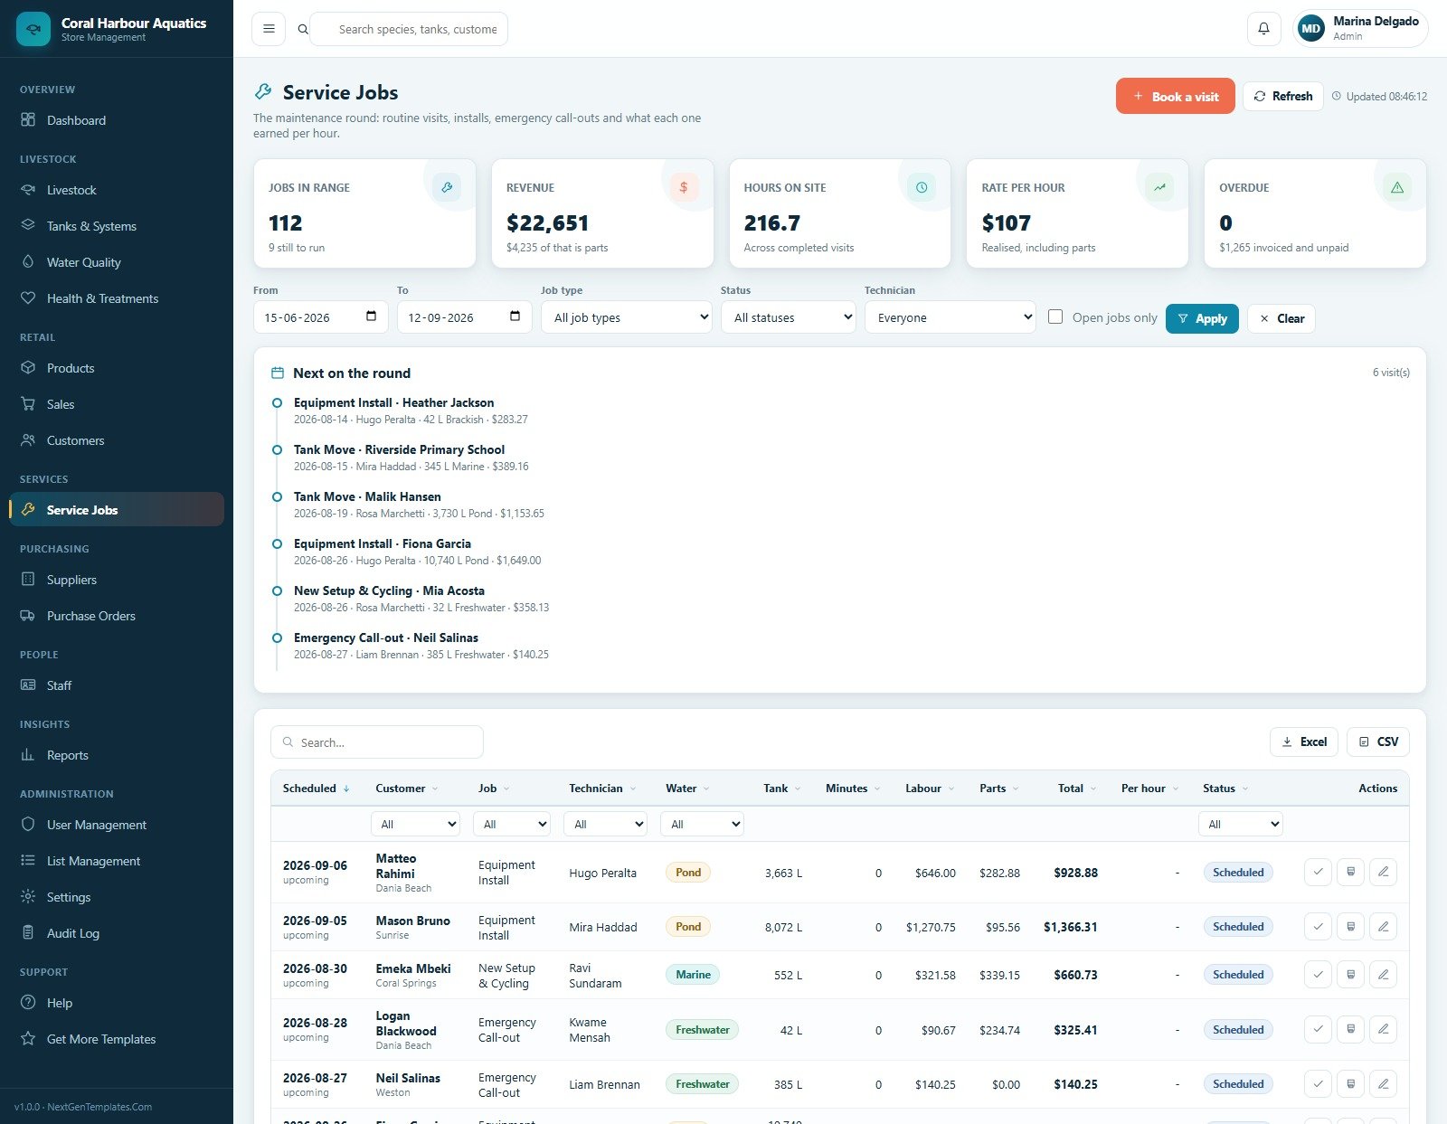
Task: Open the Status filter dropdown above the round list
Action: pos(789,317)
